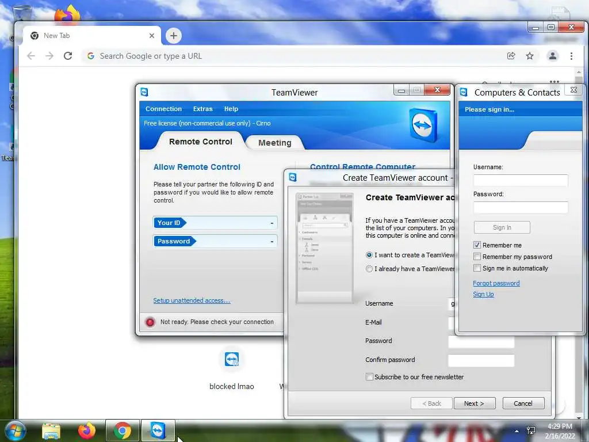Open Chrome profile avatar
The width and height of the screenshot is (589, 442).
pyautogui.click(x=553, y=56)
